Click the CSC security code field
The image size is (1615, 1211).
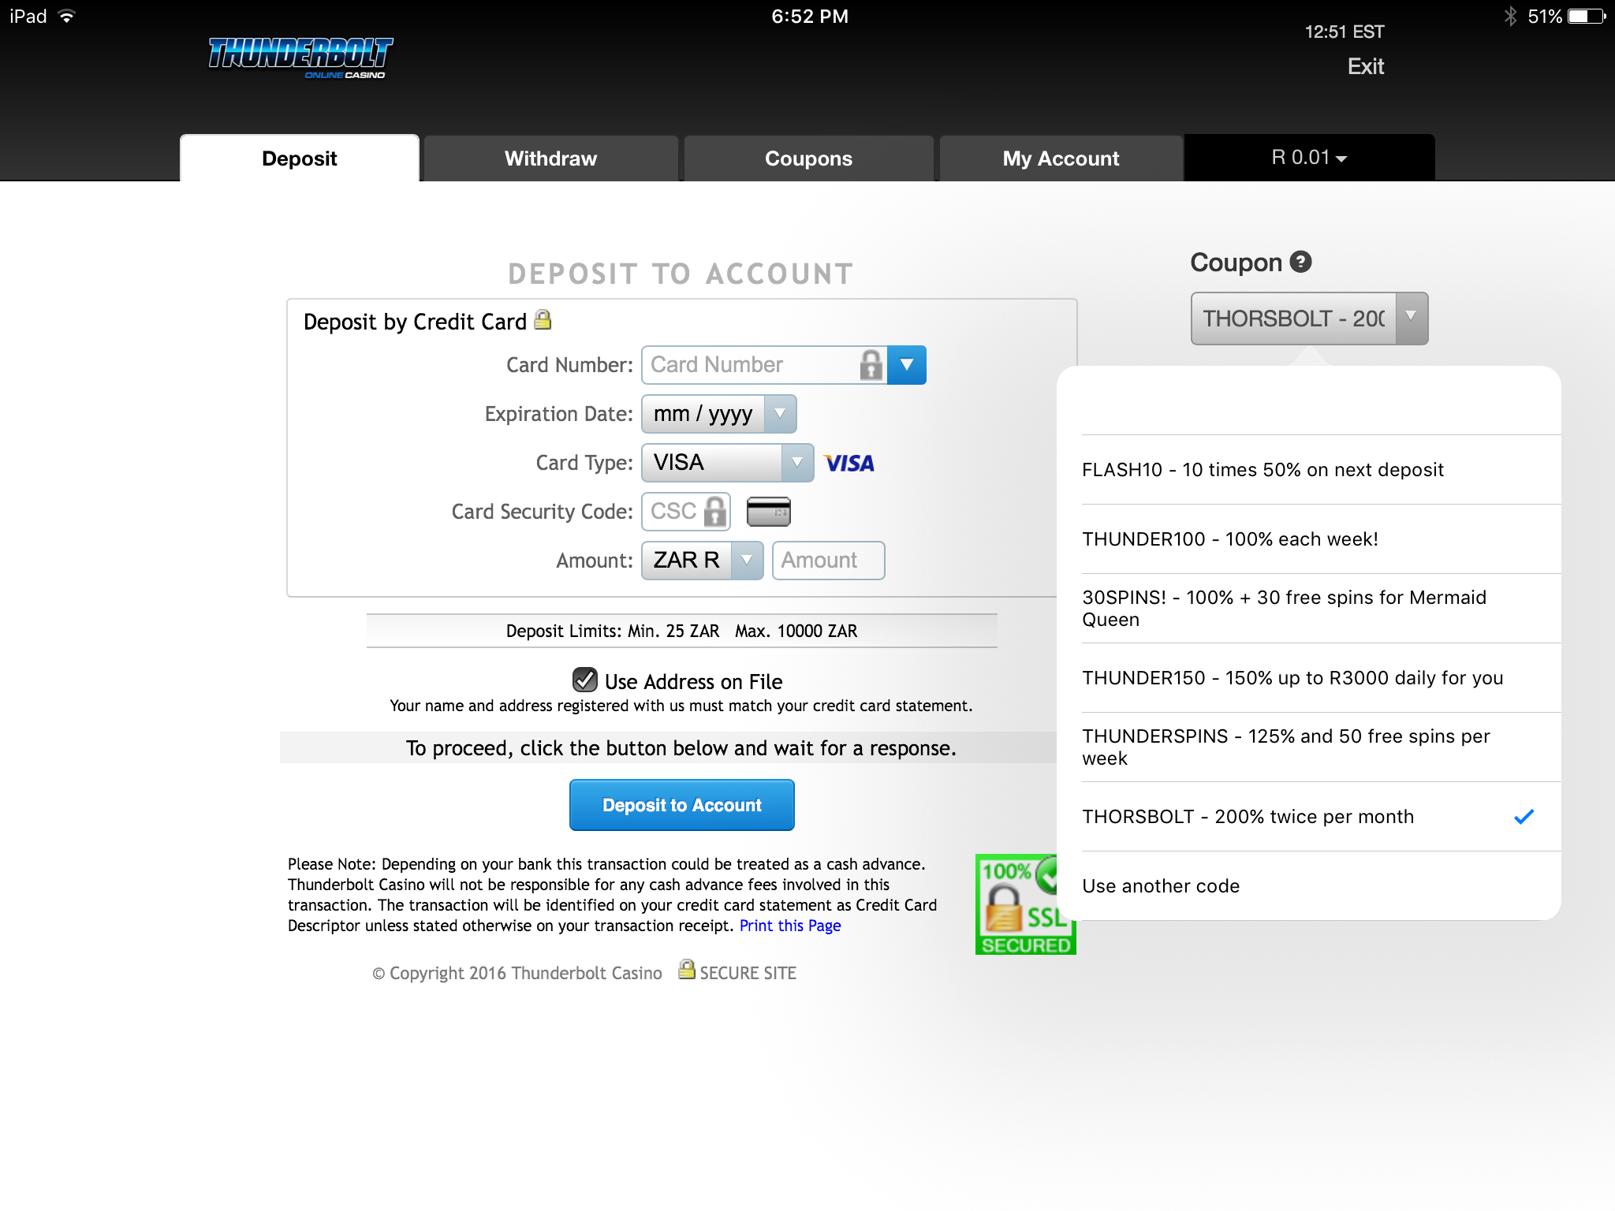click(x=686, y=512)
